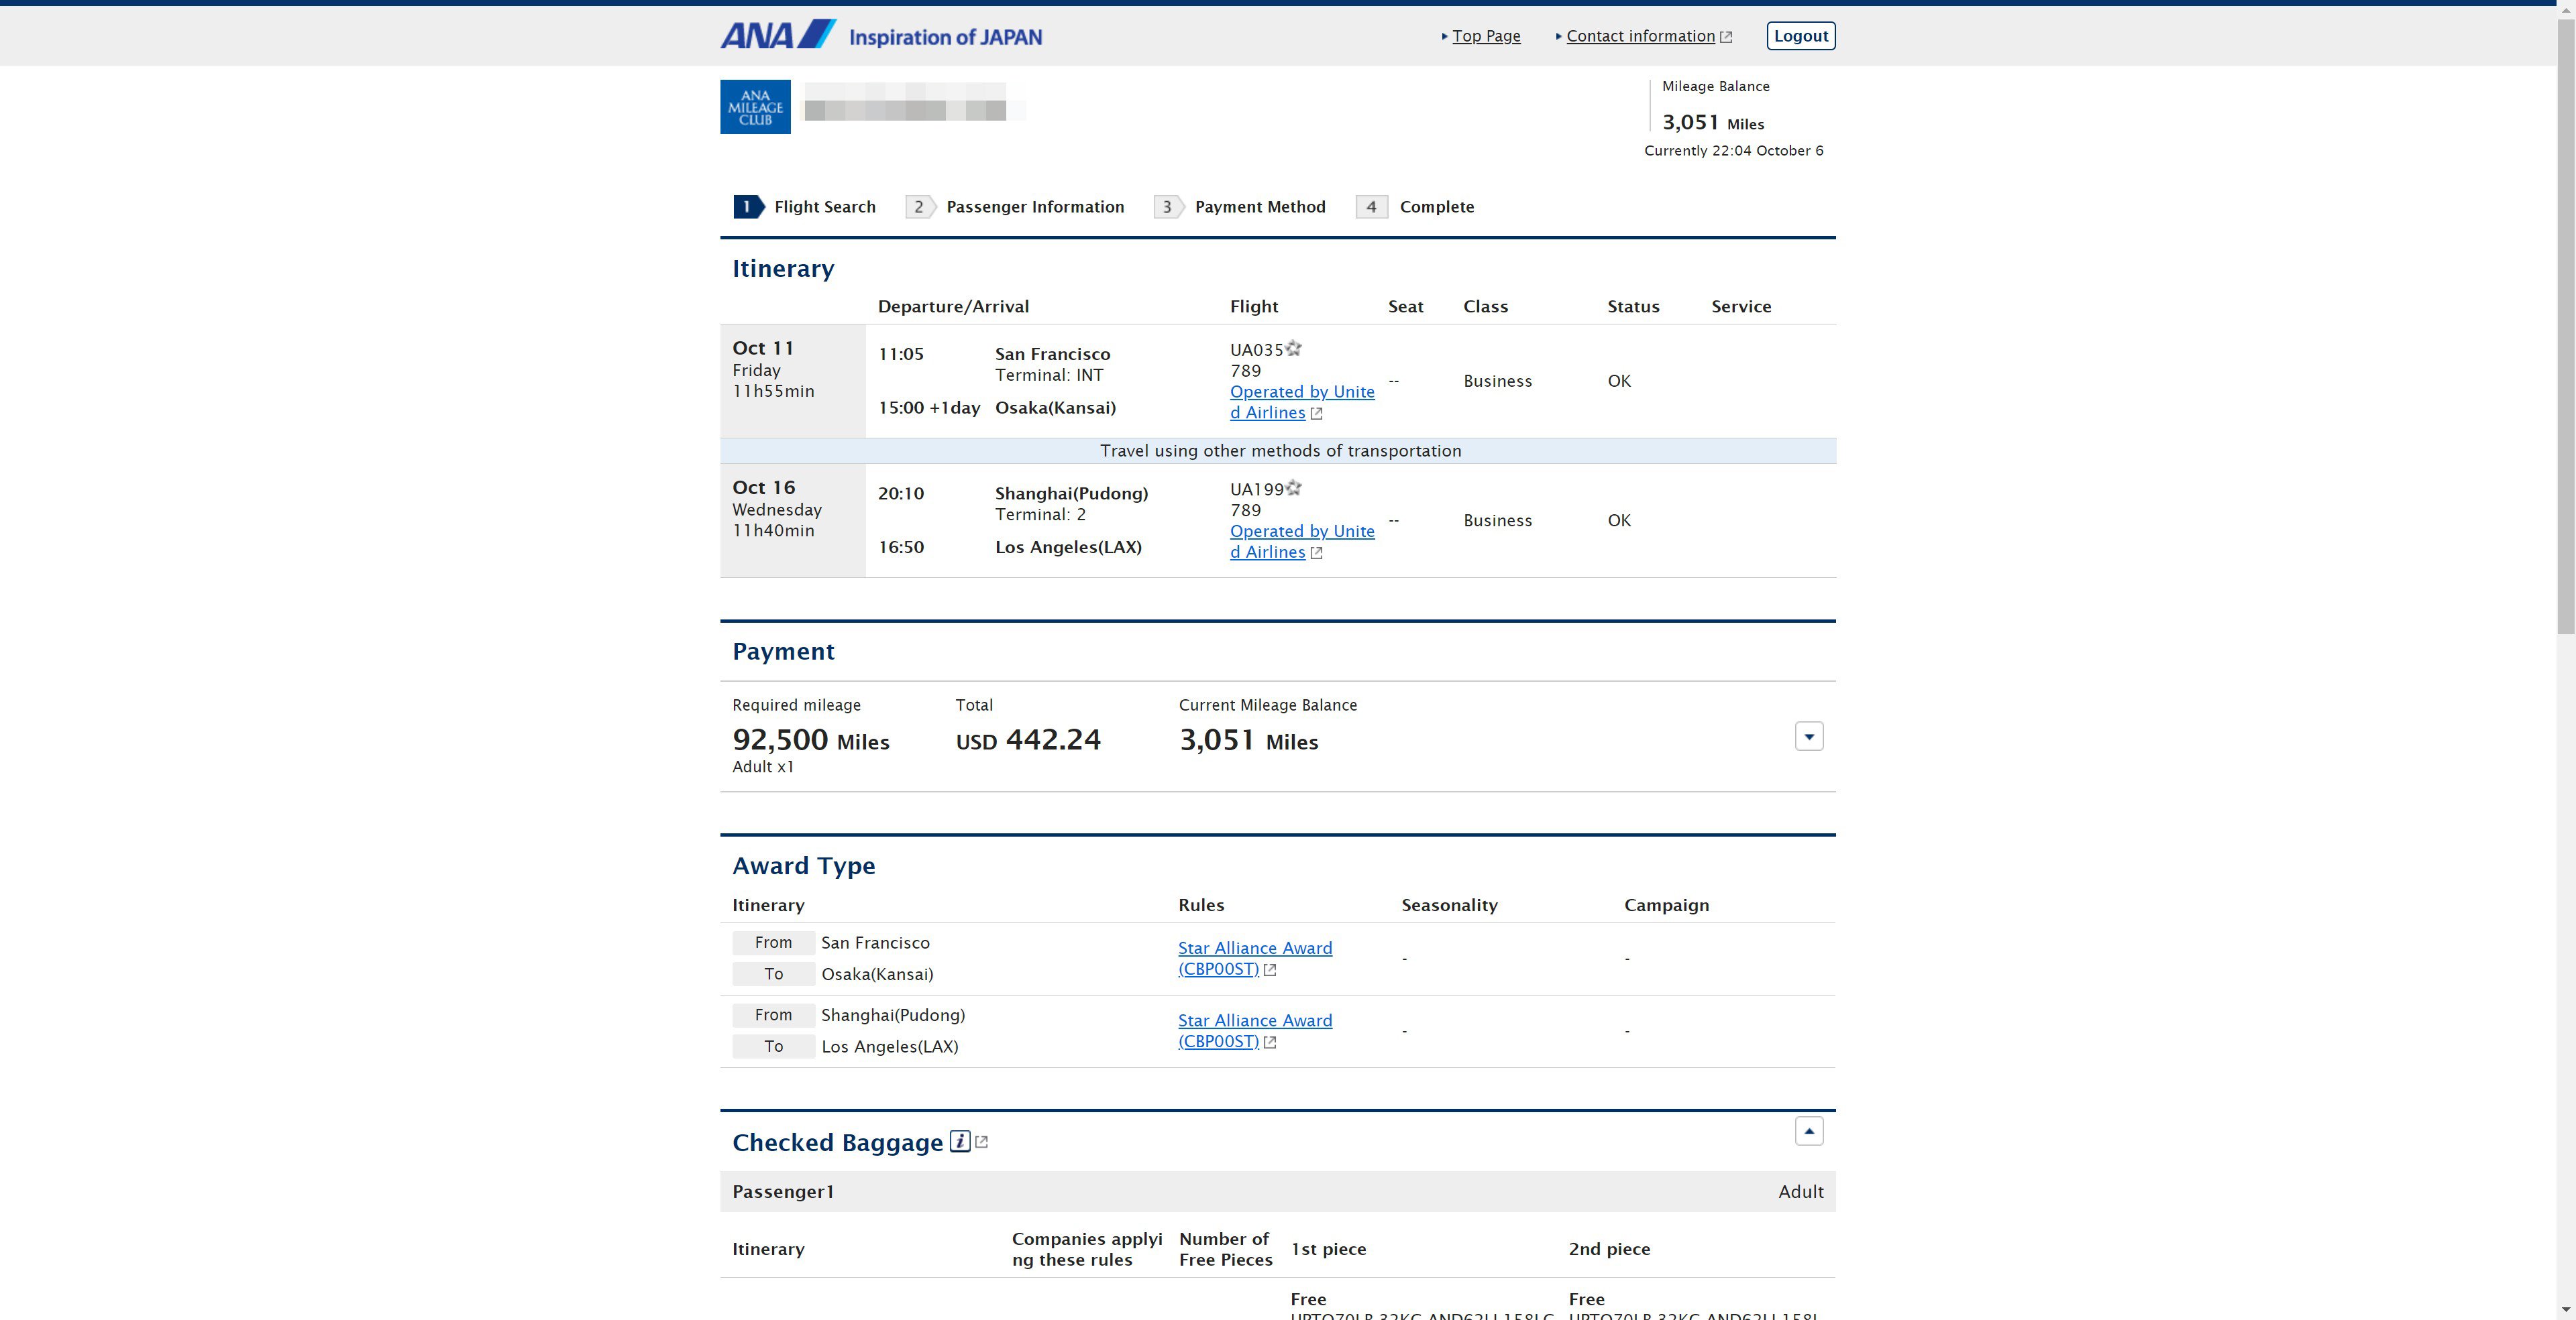The height and width of the screenshot is (1320, 2576).
Task: Click the flight number UA199
Action: 1256,489
